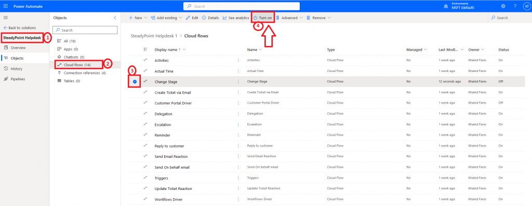Image resolution: width=532 pixels, height=206 pixels.
Task: Click the flow icon beside Activities
Action: [x=145, y=60]
